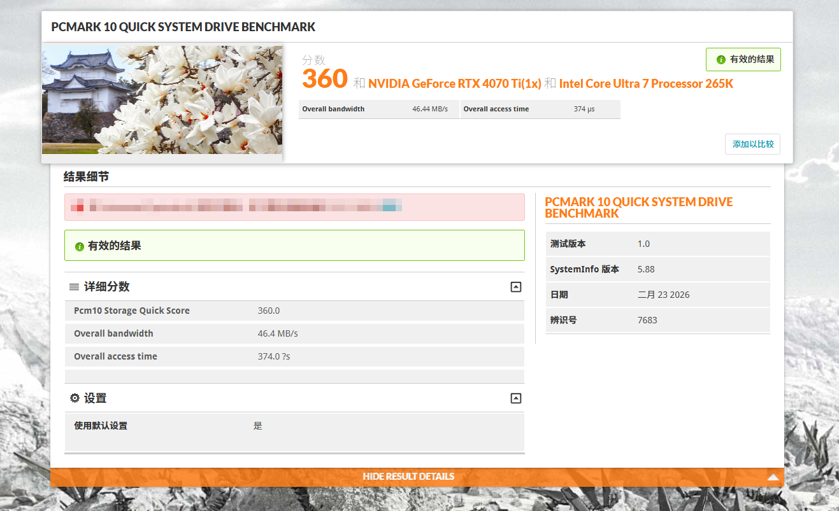Click the green valid-result check icon in the top badge
This screenshot has width=839, height=511.
(721, 60)
